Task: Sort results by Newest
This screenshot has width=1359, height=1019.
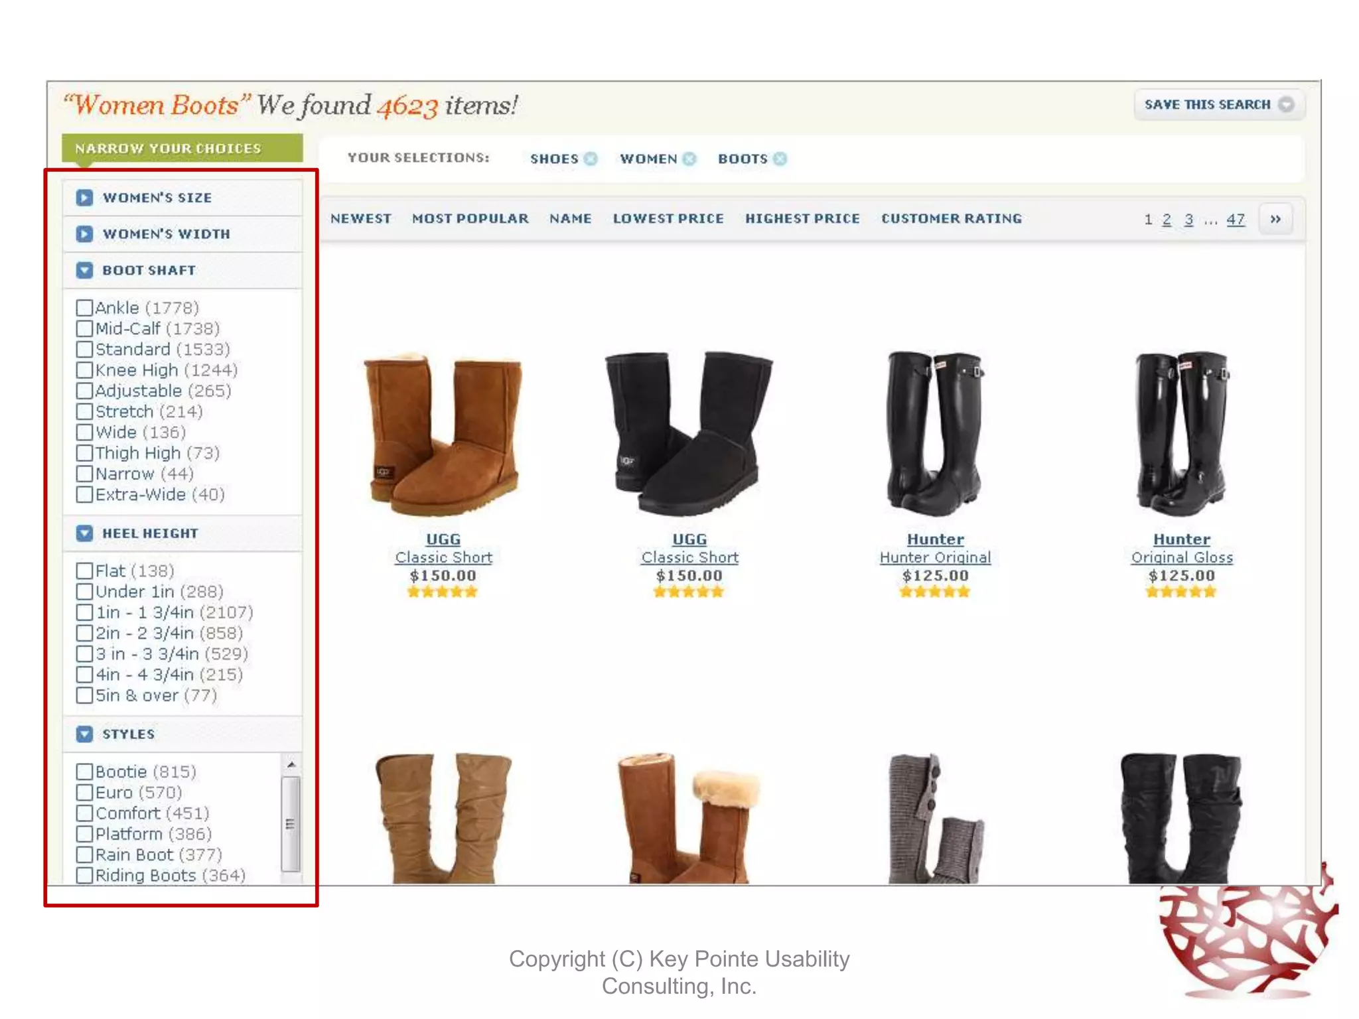Action: (x=360, y=219)
